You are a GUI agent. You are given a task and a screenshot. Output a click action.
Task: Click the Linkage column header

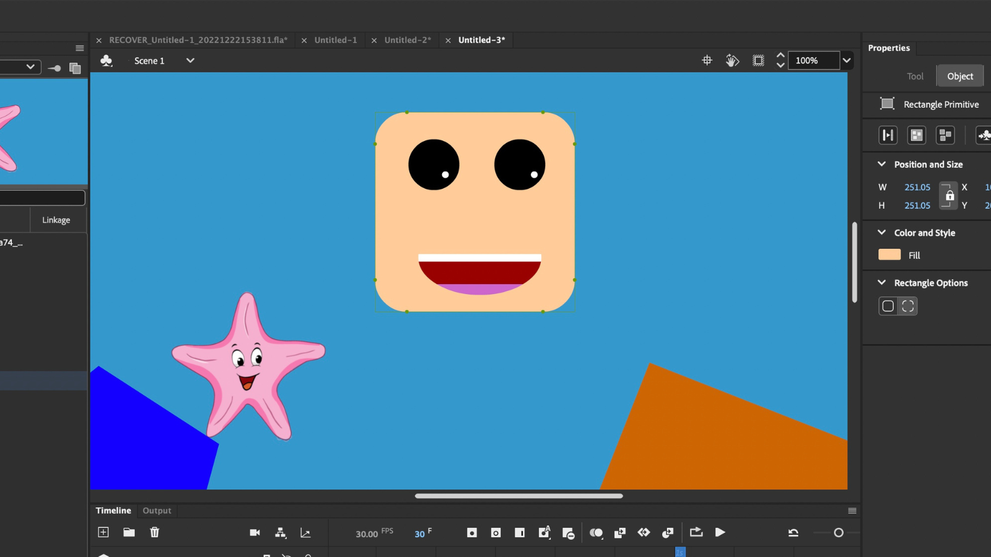click(56, 220)
